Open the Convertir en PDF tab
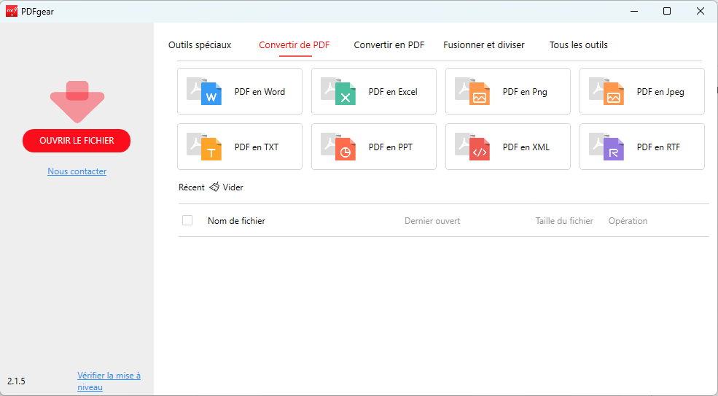 tap(389, 45)
